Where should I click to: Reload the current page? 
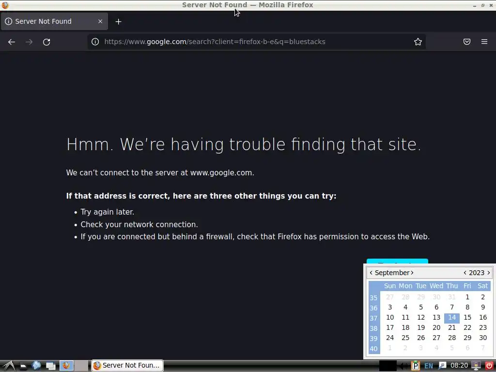click(46, 42)
